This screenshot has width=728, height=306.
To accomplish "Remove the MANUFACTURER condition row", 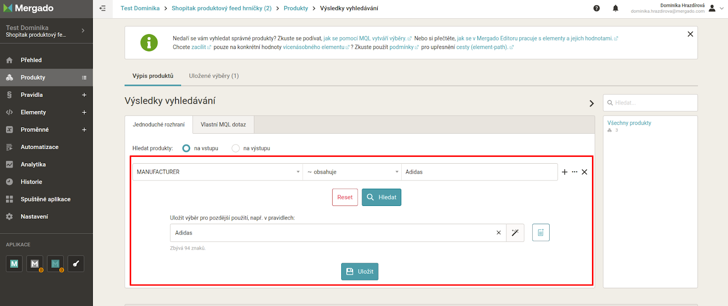I will (x=585, y=172).
